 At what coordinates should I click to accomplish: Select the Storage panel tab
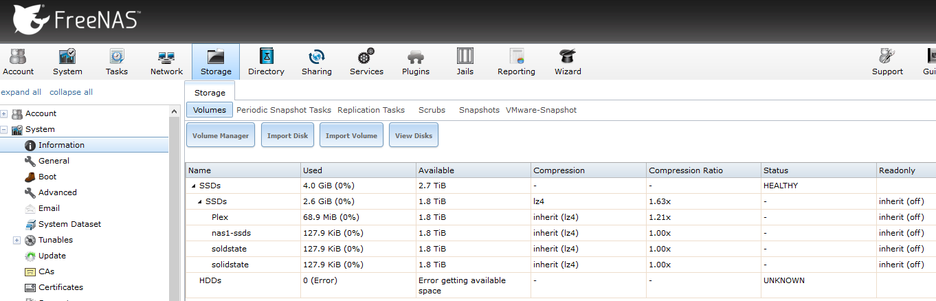pyautogui.click(x=210, y=92)
